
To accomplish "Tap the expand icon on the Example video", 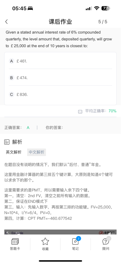I will click(7, 233).
